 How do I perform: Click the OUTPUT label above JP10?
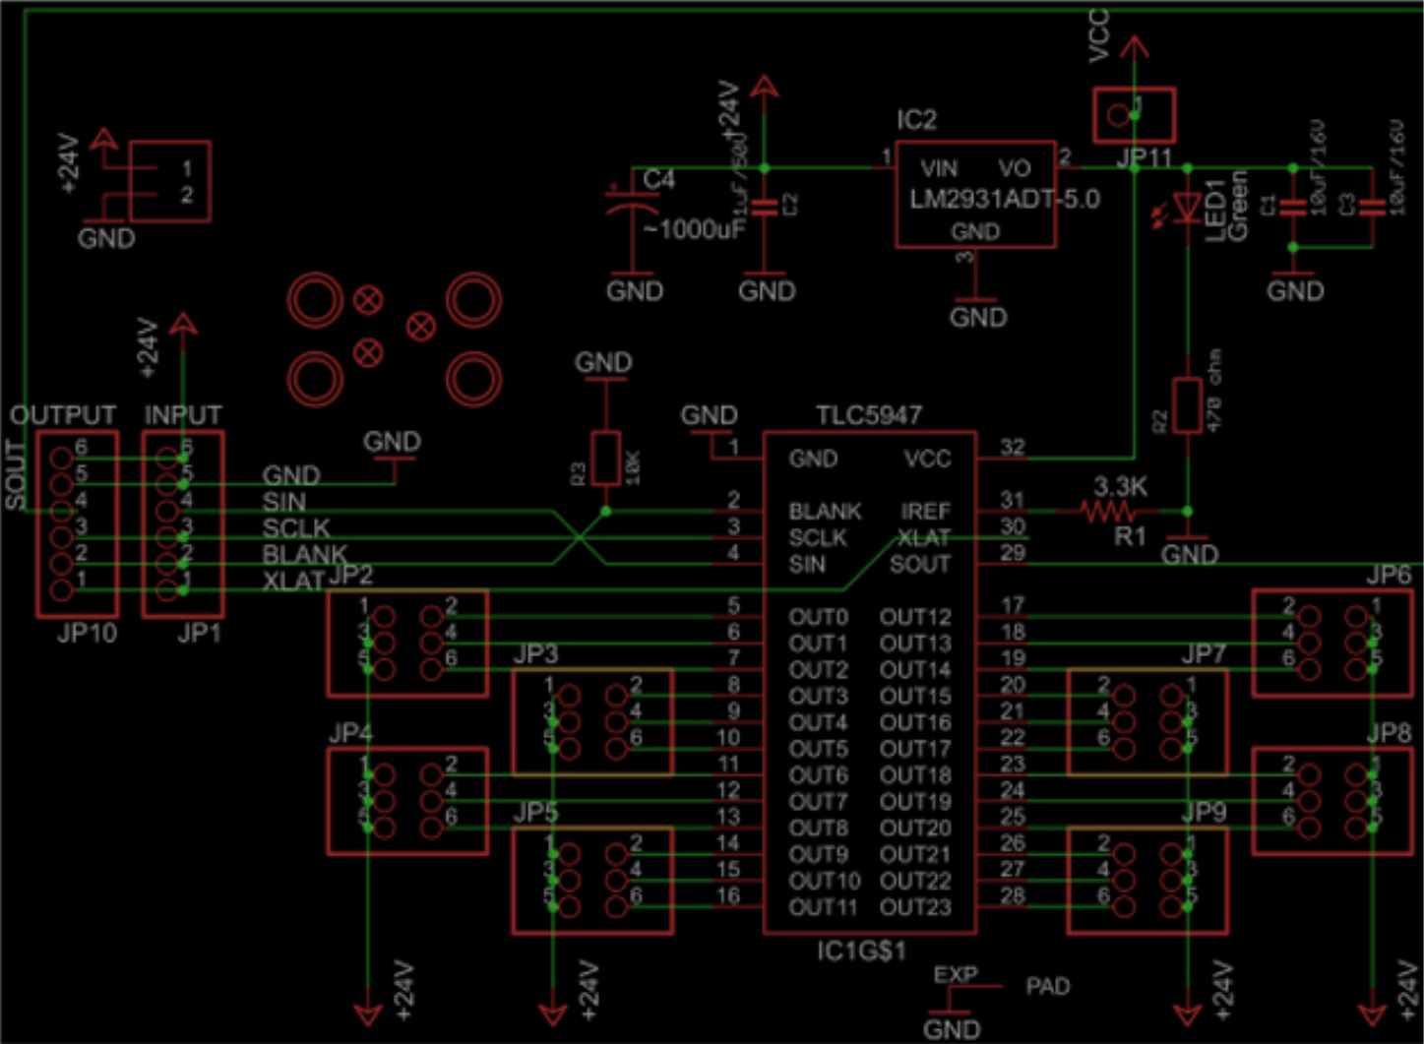click(63, 415)
